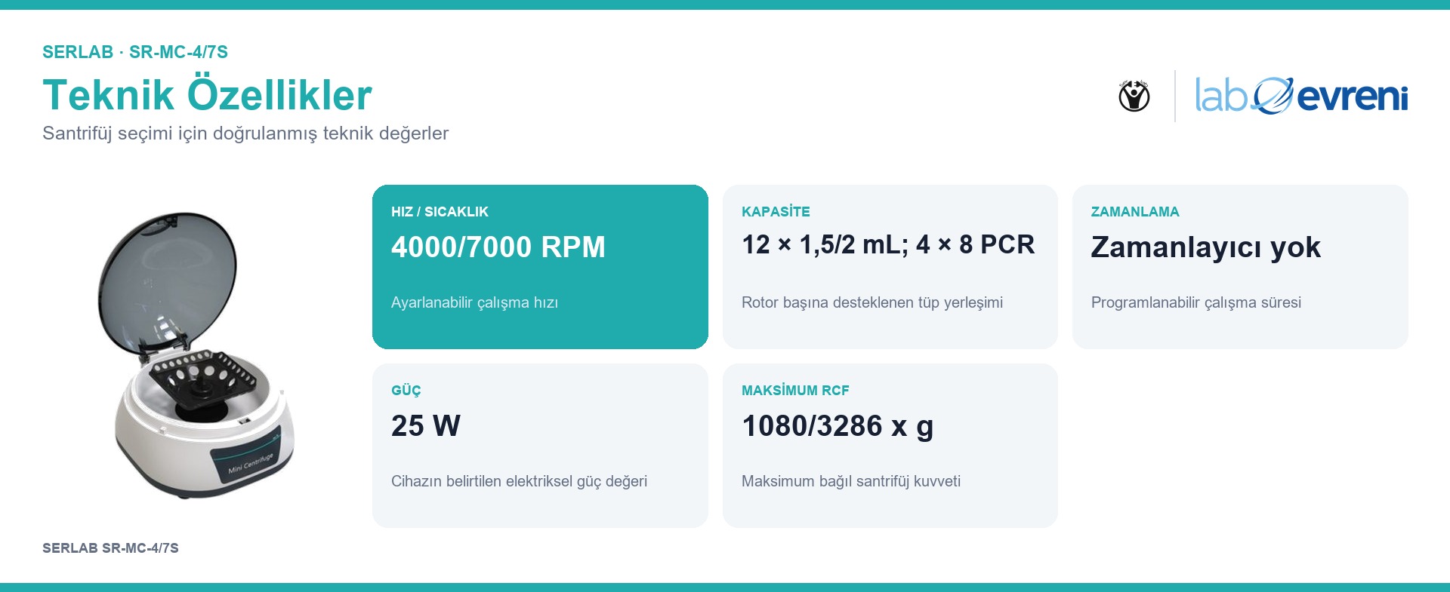The image size is (1450, 592).
Task: Click the ZAMANLAMA label
Action: point(1135,212)
